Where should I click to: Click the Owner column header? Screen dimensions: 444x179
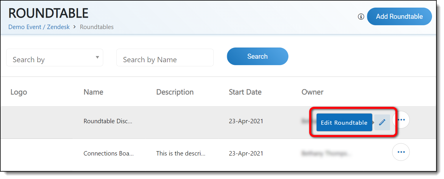[312, 92]
